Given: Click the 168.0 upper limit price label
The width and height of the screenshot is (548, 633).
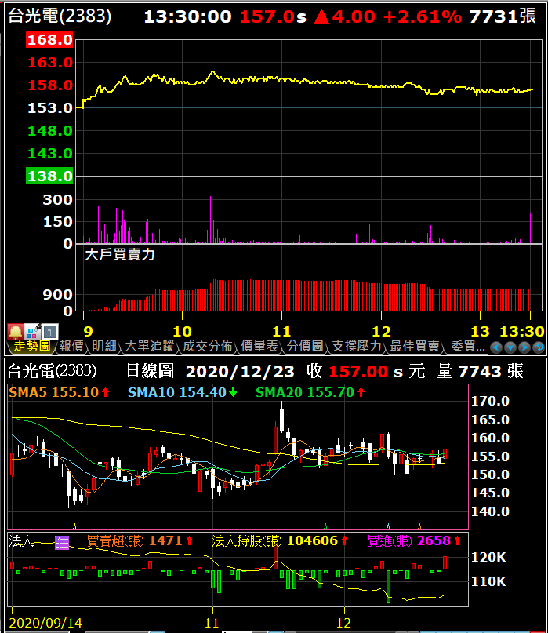Looking at the screenshot, I should click(x=49, y=40).
